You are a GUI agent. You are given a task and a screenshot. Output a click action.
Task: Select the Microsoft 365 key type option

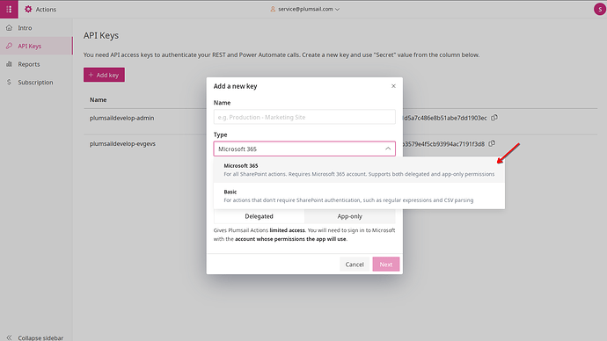click(359, 170)
